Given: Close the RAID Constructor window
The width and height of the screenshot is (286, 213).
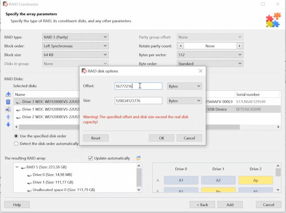Looking at the screenshot, I should pos(278,4).
